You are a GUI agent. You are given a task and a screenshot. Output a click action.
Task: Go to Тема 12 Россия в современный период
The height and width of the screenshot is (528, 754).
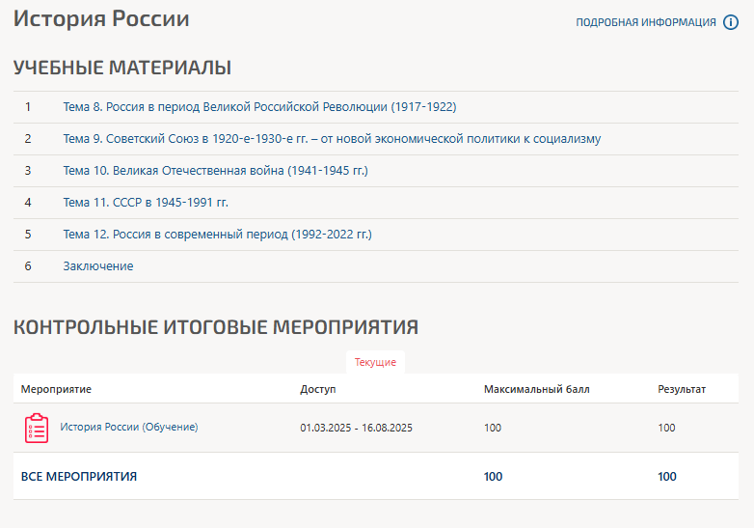coord(217,235)
